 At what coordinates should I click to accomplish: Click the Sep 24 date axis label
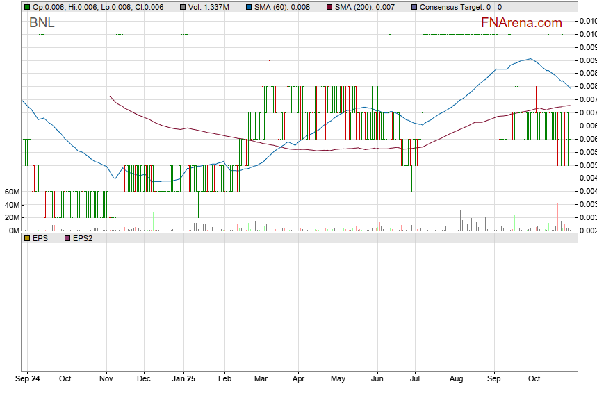pos(28,380)
